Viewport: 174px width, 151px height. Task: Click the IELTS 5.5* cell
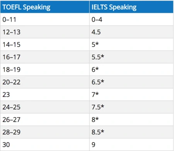click(x=131, y=57)
